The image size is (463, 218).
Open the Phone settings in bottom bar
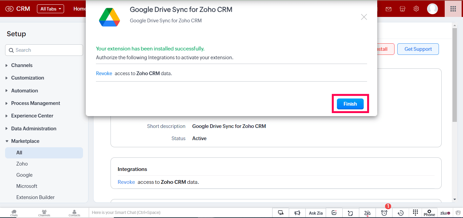point(429,213)
